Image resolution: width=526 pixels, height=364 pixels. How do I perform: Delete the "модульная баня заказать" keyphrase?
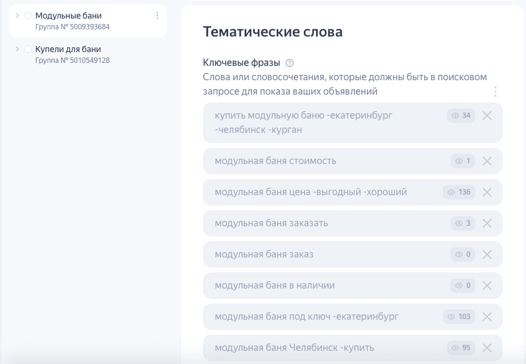pos(487,223)
